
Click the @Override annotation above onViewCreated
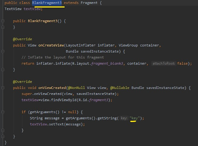pos(22,81)
